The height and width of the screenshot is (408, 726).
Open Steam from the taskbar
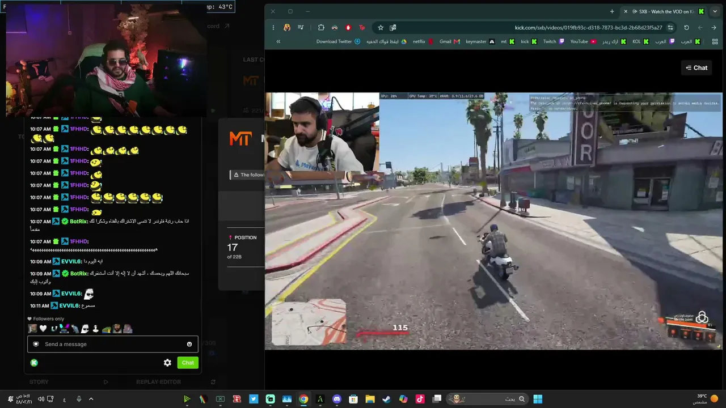pos(386,399)
